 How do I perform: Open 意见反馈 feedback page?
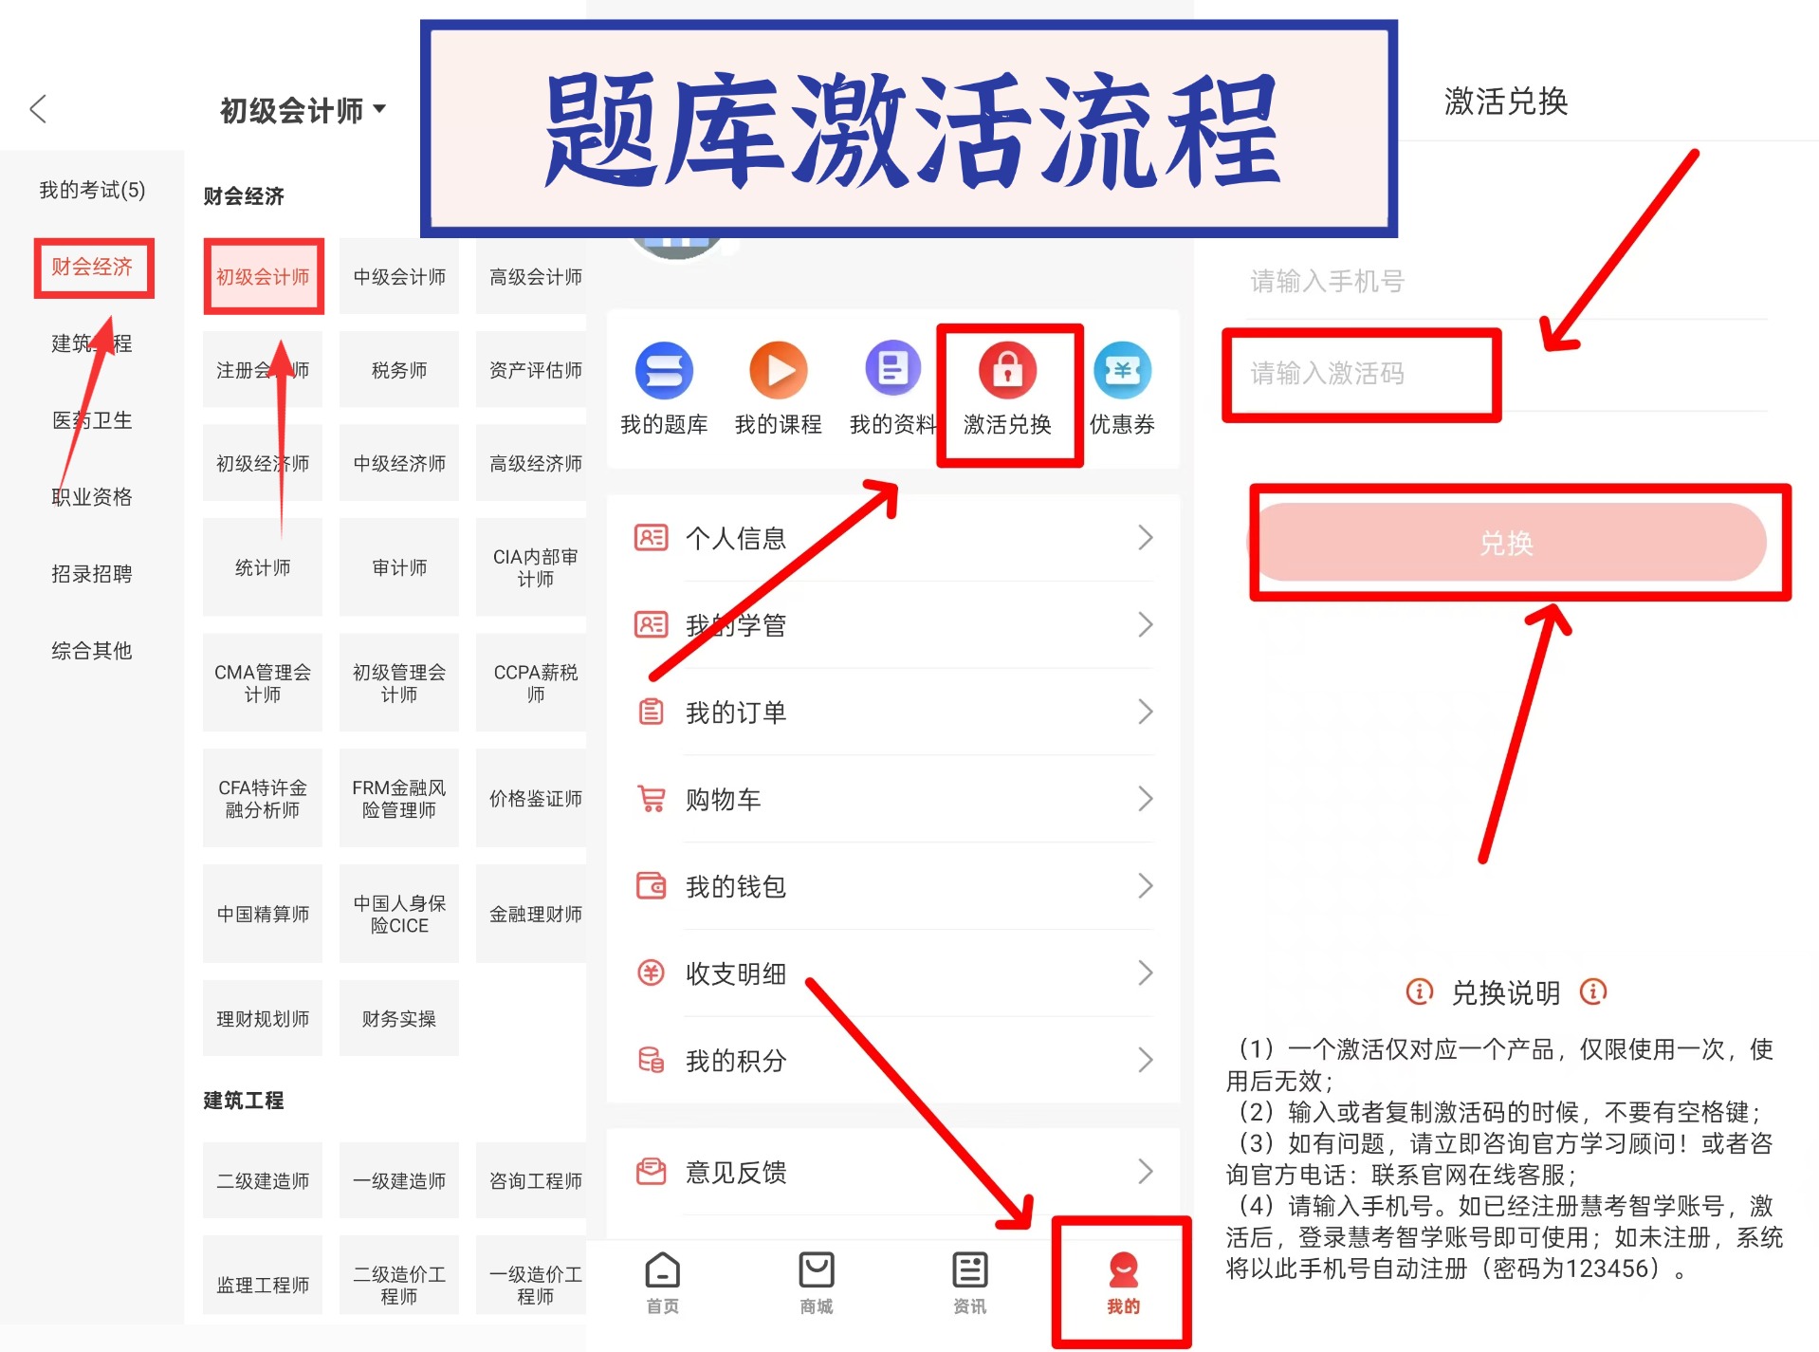pos(735,1172)
